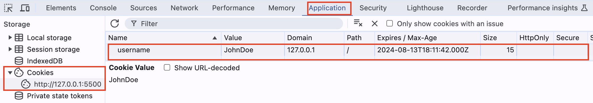The width and height of the screenshot is (593, 103).
Task: Click the Private state tokens database icon
Action: tap(19, 96)
